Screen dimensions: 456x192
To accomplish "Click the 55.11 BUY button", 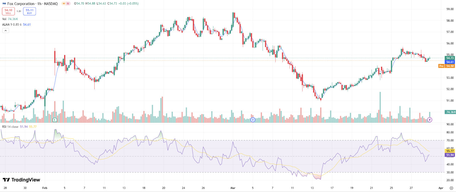I will (29, 11).
